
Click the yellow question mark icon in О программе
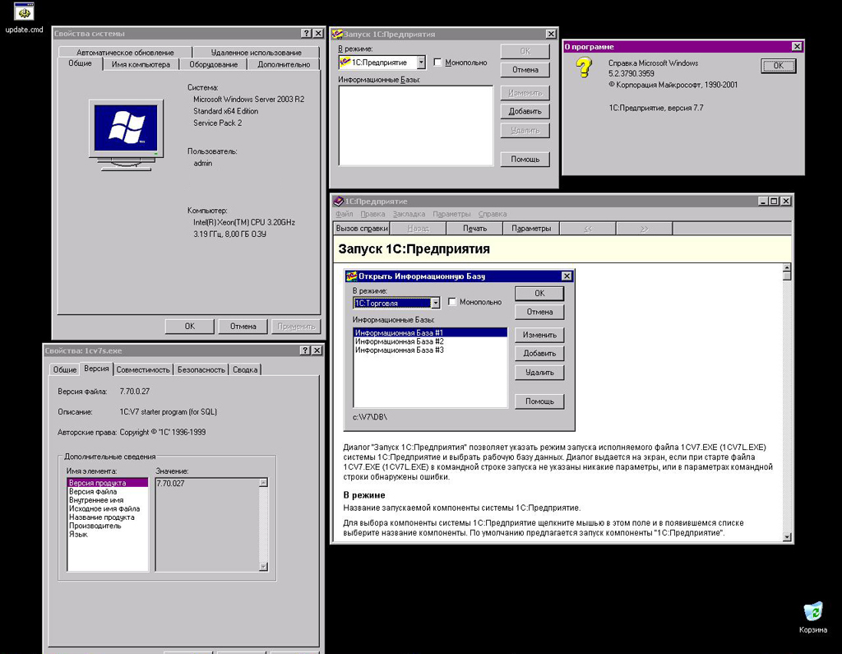584,67
